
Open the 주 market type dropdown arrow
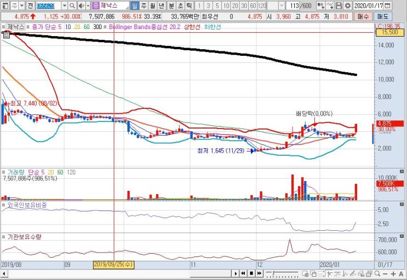tap(22, 5)
